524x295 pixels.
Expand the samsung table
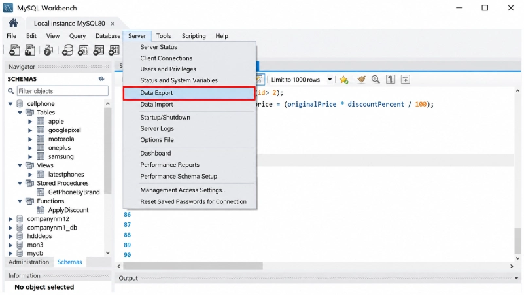30,157
